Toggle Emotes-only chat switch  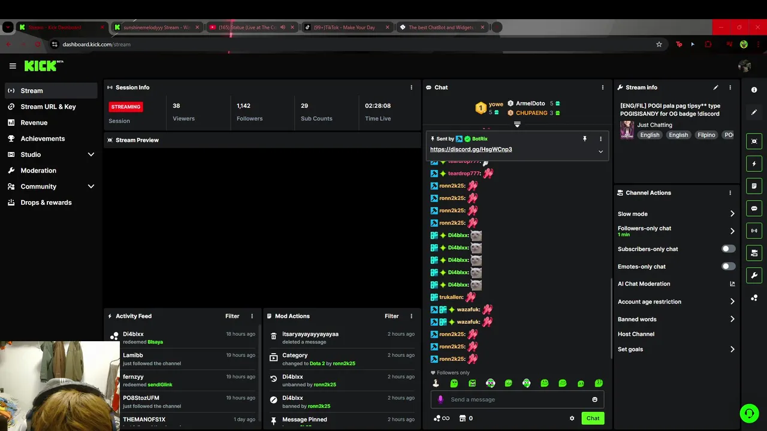pos(728,266)
